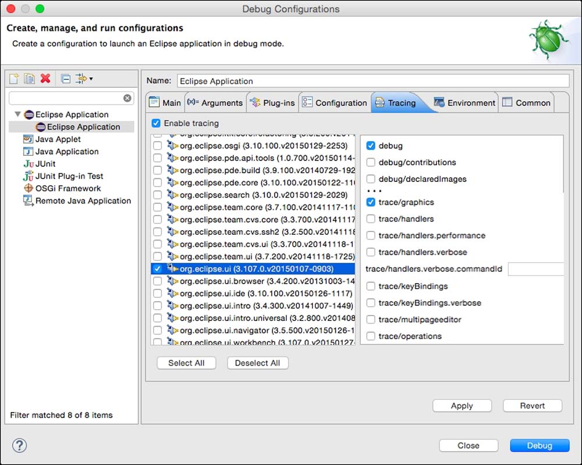
Task: Click the Apply button
Action: click(x=462, y=406)
